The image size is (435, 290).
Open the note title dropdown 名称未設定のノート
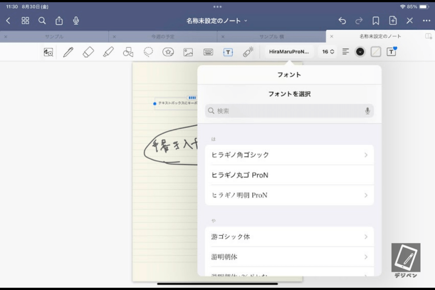pos(217,20)
